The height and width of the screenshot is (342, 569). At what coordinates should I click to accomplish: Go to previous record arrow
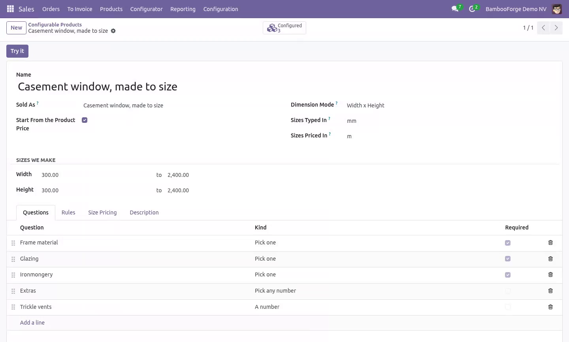[543, 28]
